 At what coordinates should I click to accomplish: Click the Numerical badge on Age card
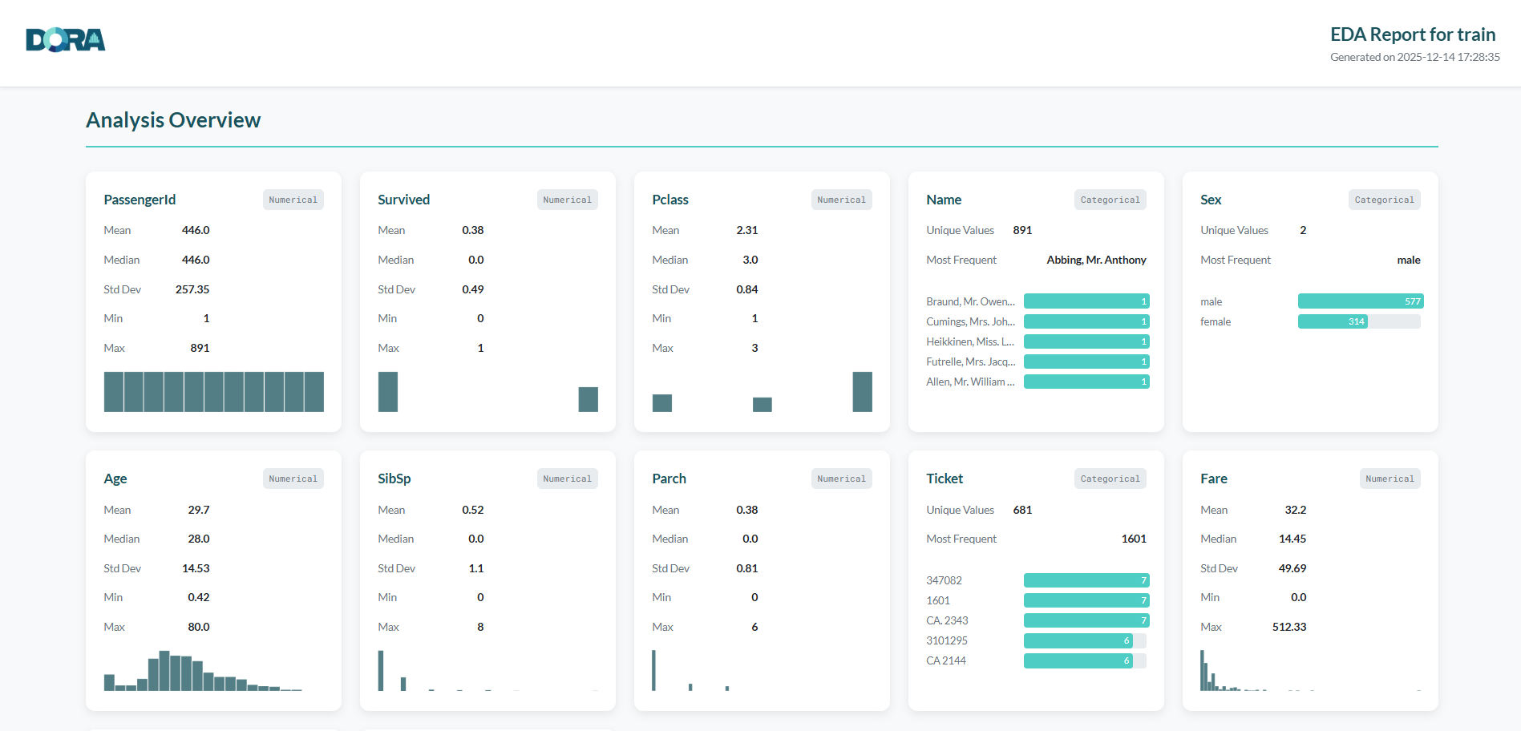coord(293,479)
